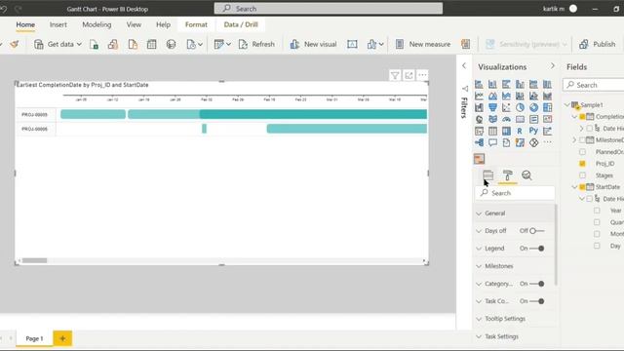Screen dimensions: 624x351
Task: Collapse the Sample1 table node
Action: coord(567,104)
